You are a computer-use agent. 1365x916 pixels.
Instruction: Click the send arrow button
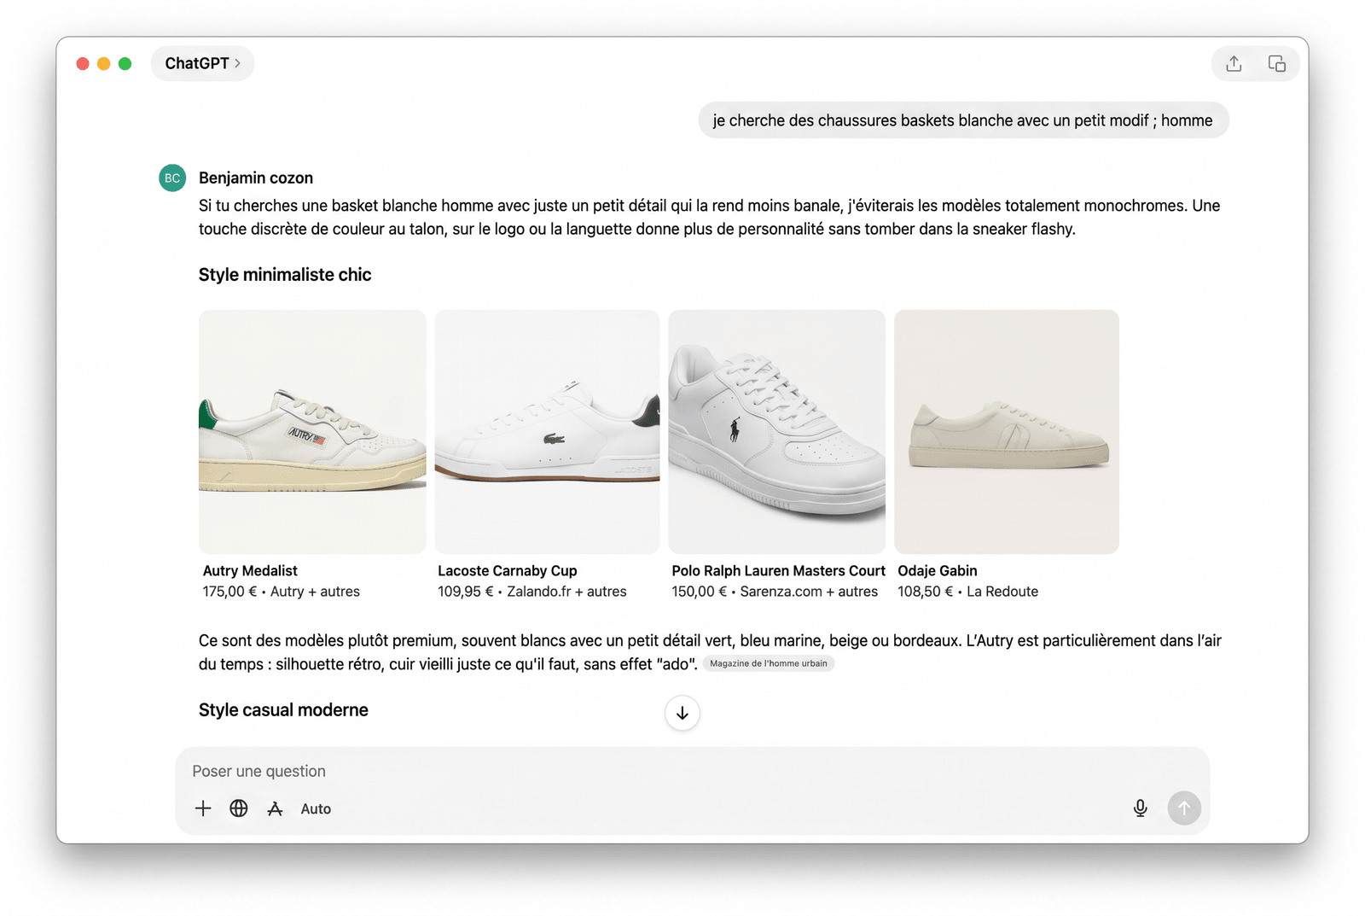(1184, 808)
